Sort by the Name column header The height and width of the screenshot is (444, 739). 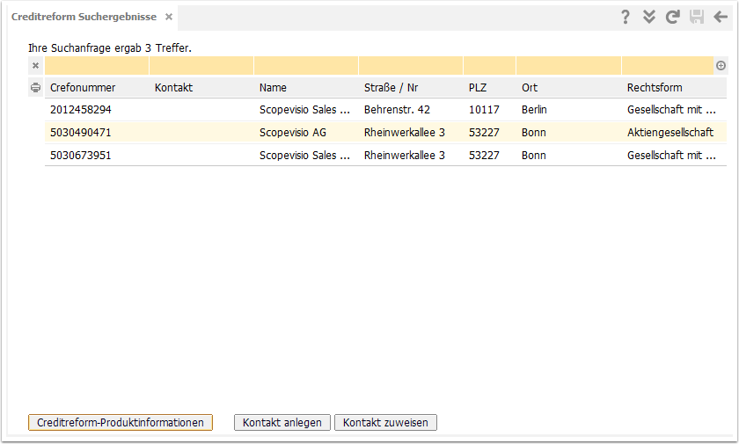click(x=273, y=88)
